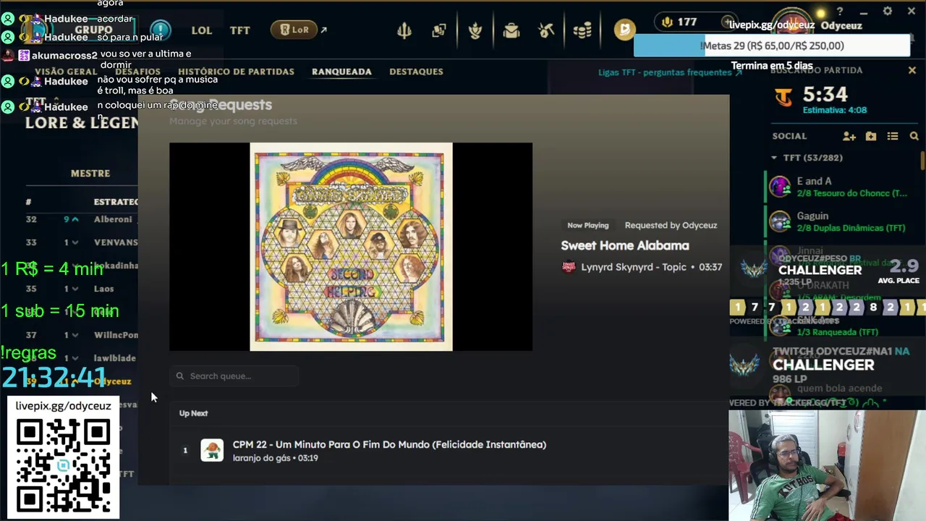Select friend Gaguin

(843, 221)
